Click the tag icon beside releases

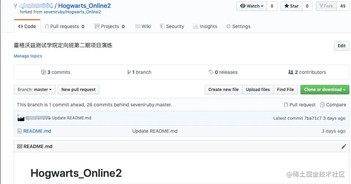pos(211,72)
